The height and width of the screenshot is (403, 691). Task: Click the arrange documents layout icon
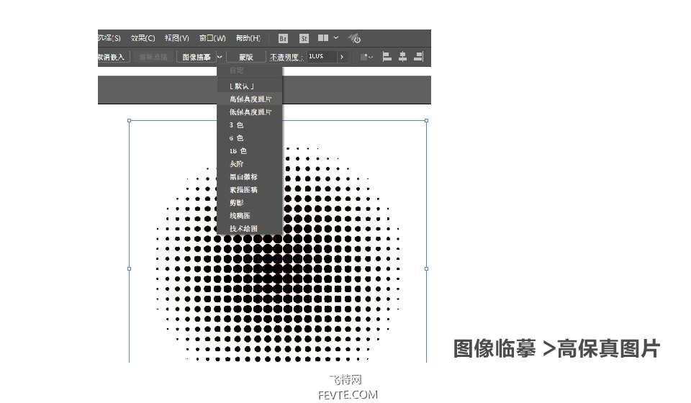[x=323, y=38]
